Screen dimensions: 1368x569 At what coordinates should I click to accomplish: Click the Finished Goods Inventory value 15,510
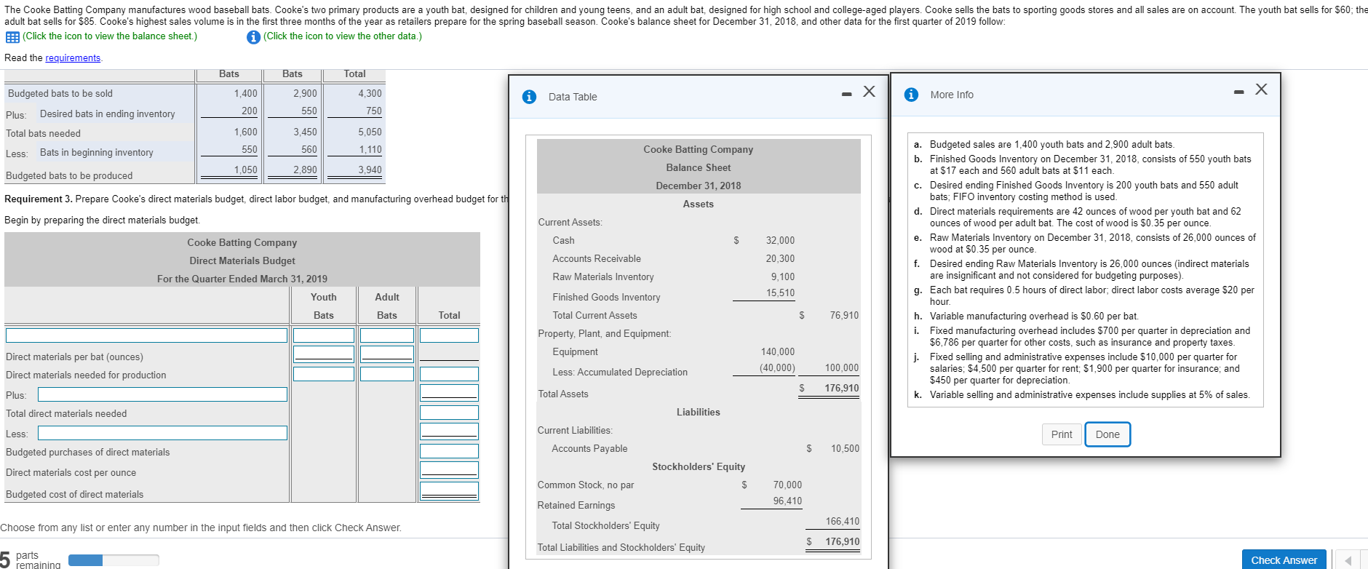click(780, 293)
